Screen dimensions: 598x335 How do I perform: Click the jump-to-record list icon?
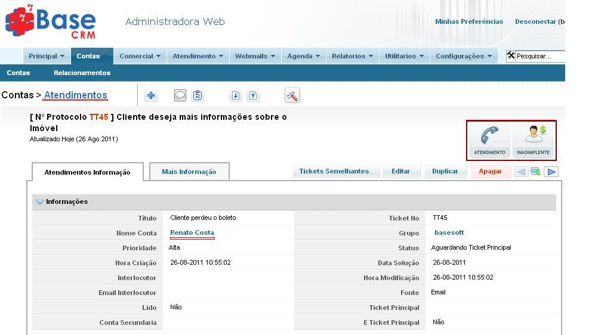535,172
